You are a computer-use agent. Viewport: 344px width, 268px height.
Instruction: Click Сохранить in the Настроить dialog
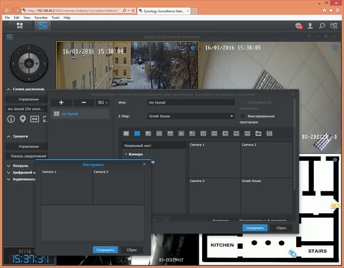tap(105, 250)
